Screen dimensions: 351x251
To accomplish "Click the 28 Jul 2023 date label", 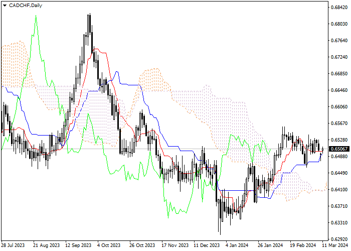I will point(13,245).
